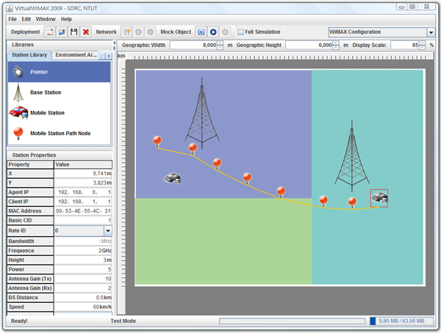Click the path node beside selected car
Image resolution: width=441 pixels, height=333 pixels.
[352, 203]
